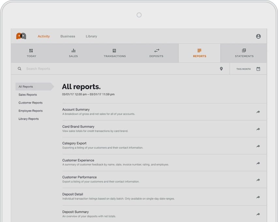Viewport: 278px width, 222px height.
Task: Click 'Individual transaction listings based on daily batch' text
Action: pyautogui.click(x=118, y=198)
